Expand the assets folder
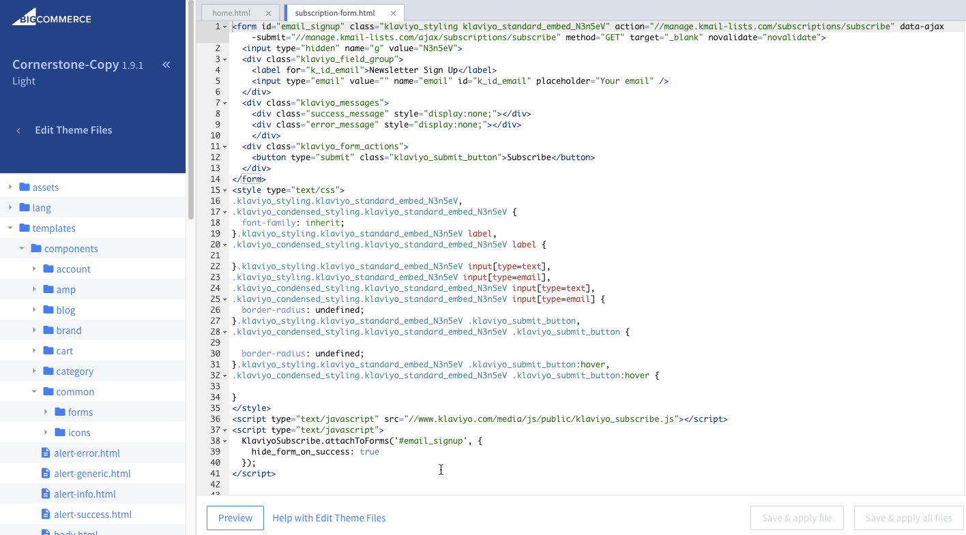The width and height of the screenshot is (966, 535). click(10, 187)
